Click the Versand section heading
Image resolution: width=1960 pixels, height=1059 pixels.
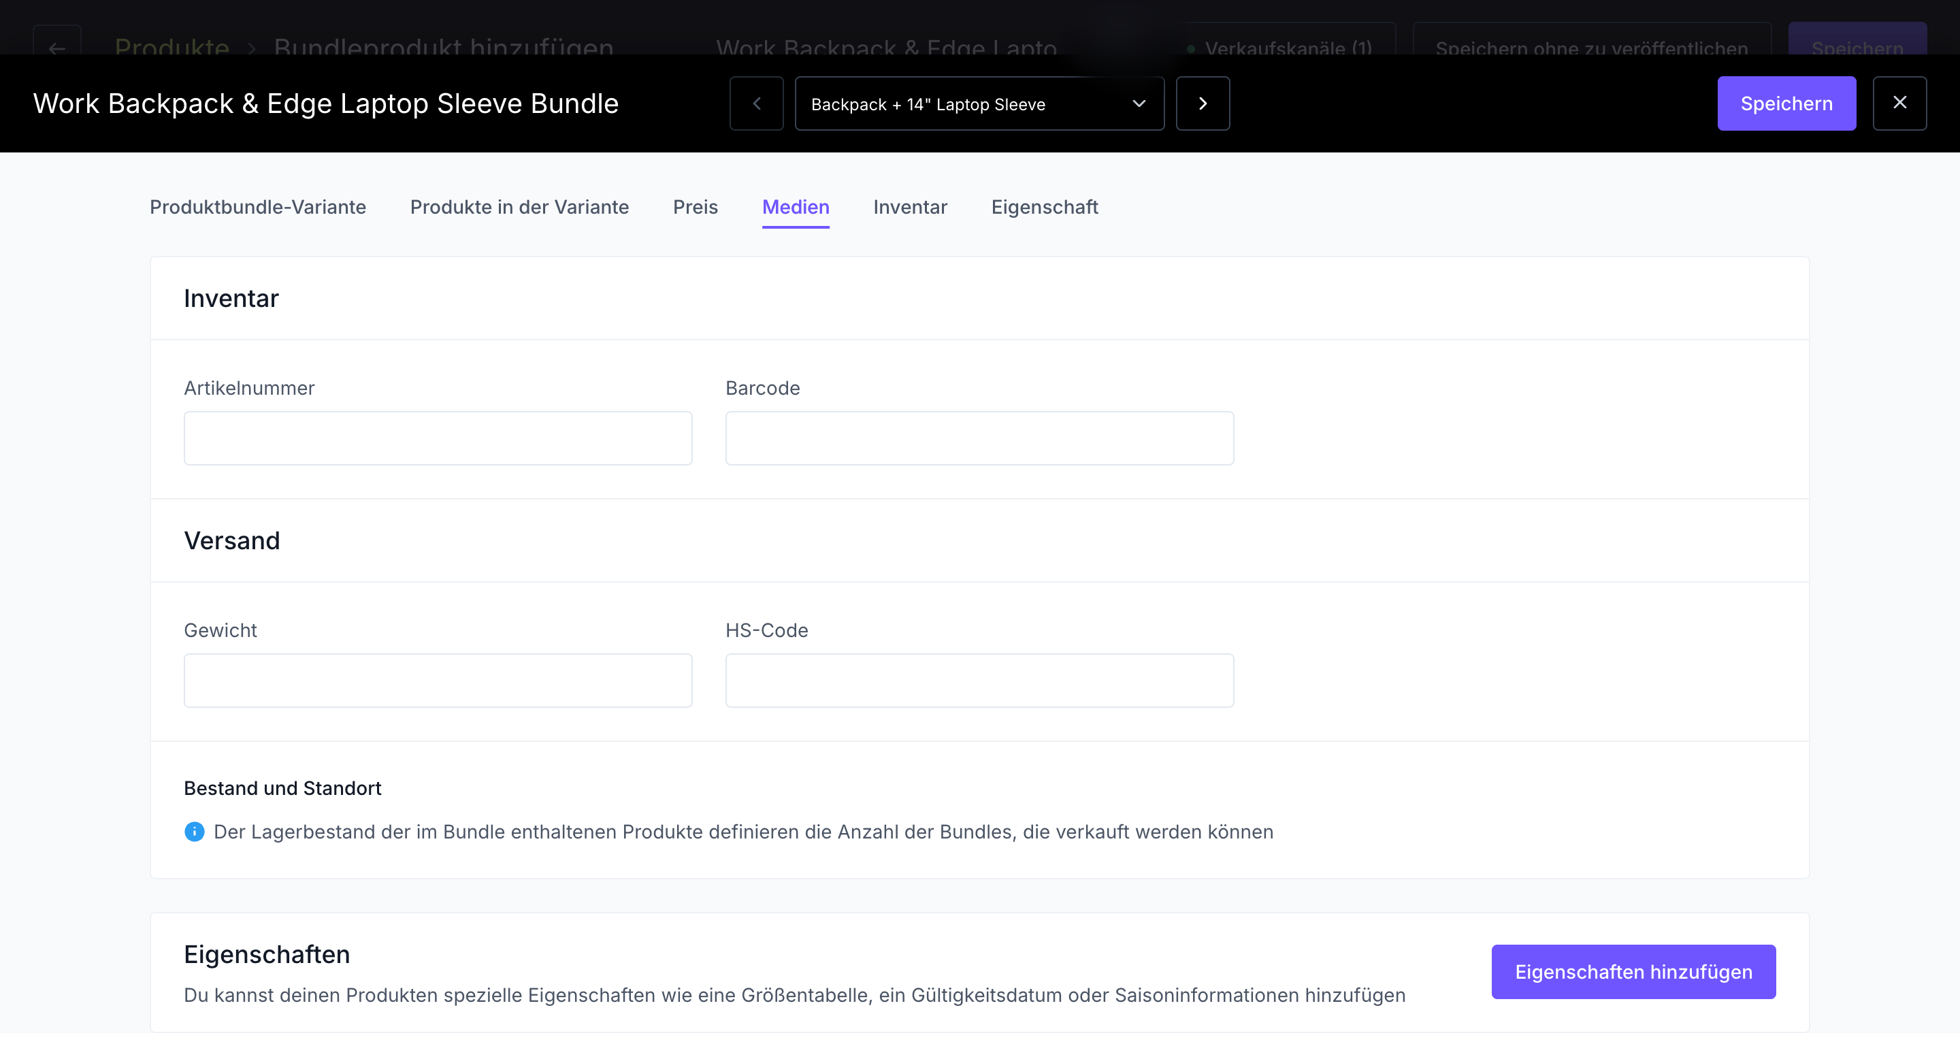click(232, 540)
